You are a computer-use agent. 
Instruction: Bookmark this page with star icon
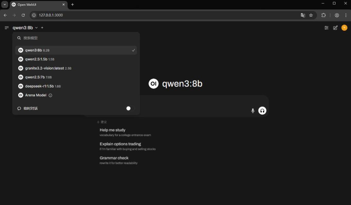tap(311, 15)
